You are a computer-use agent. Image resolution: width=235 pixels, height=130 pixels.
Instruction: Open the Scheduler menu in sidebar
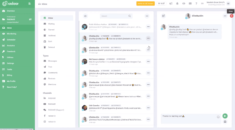click(x=11, y=40)
